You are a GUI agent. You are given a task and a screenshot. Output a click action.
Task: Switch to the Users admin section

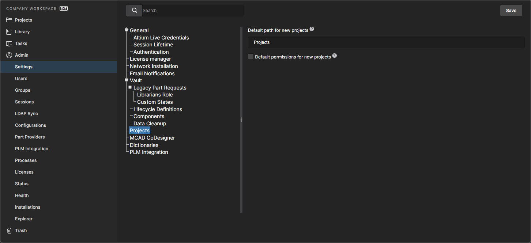pyautogui.click(x=21, y=78)
